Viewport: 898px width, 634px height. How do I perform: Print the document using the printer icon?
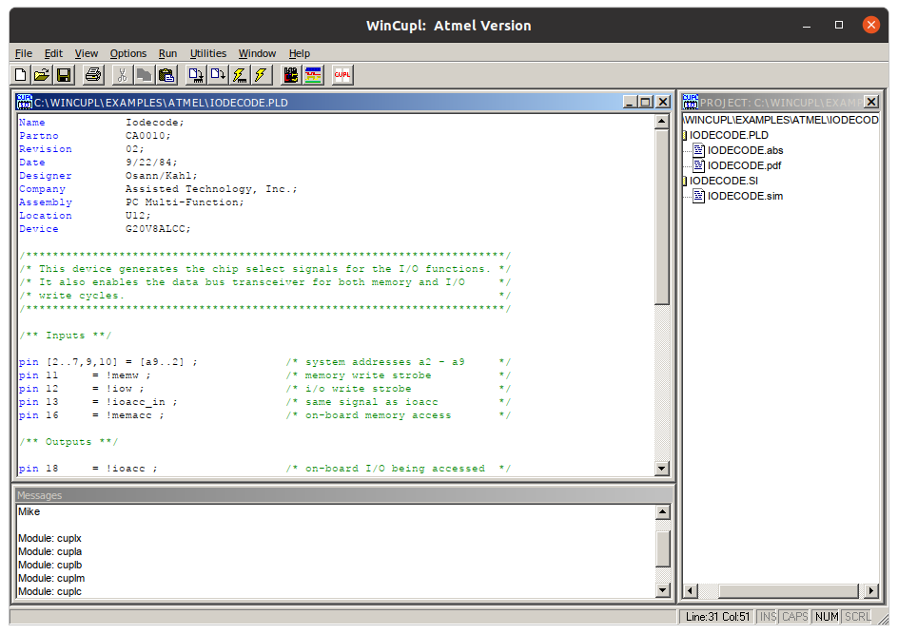click(92, 74)
